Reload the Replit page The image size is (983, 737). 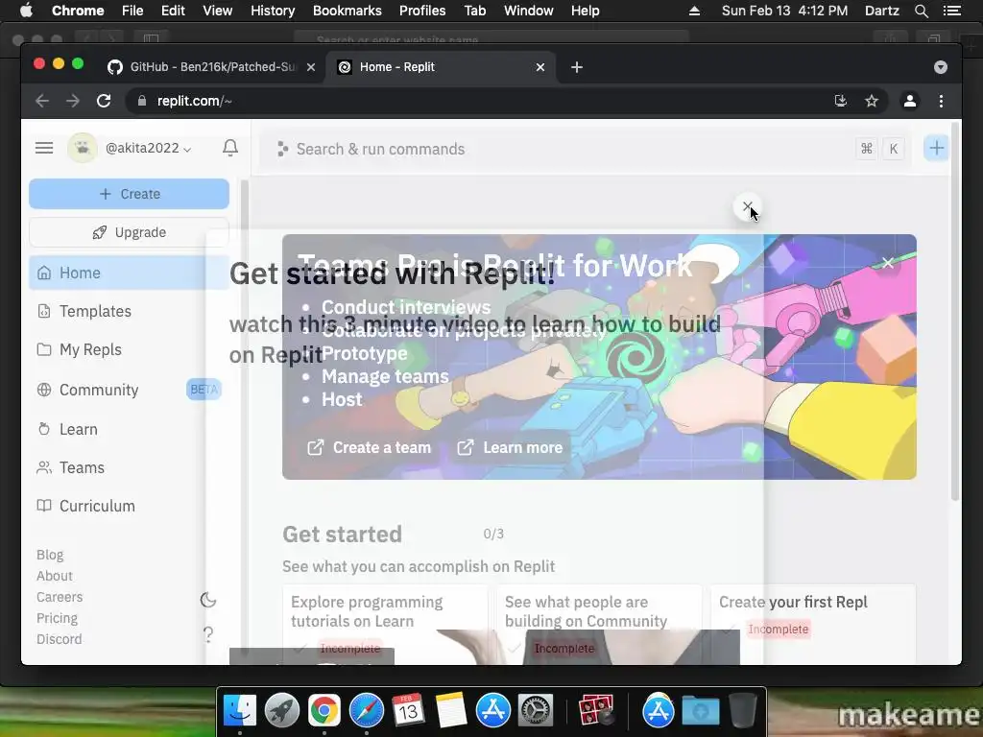pos(104,101)
